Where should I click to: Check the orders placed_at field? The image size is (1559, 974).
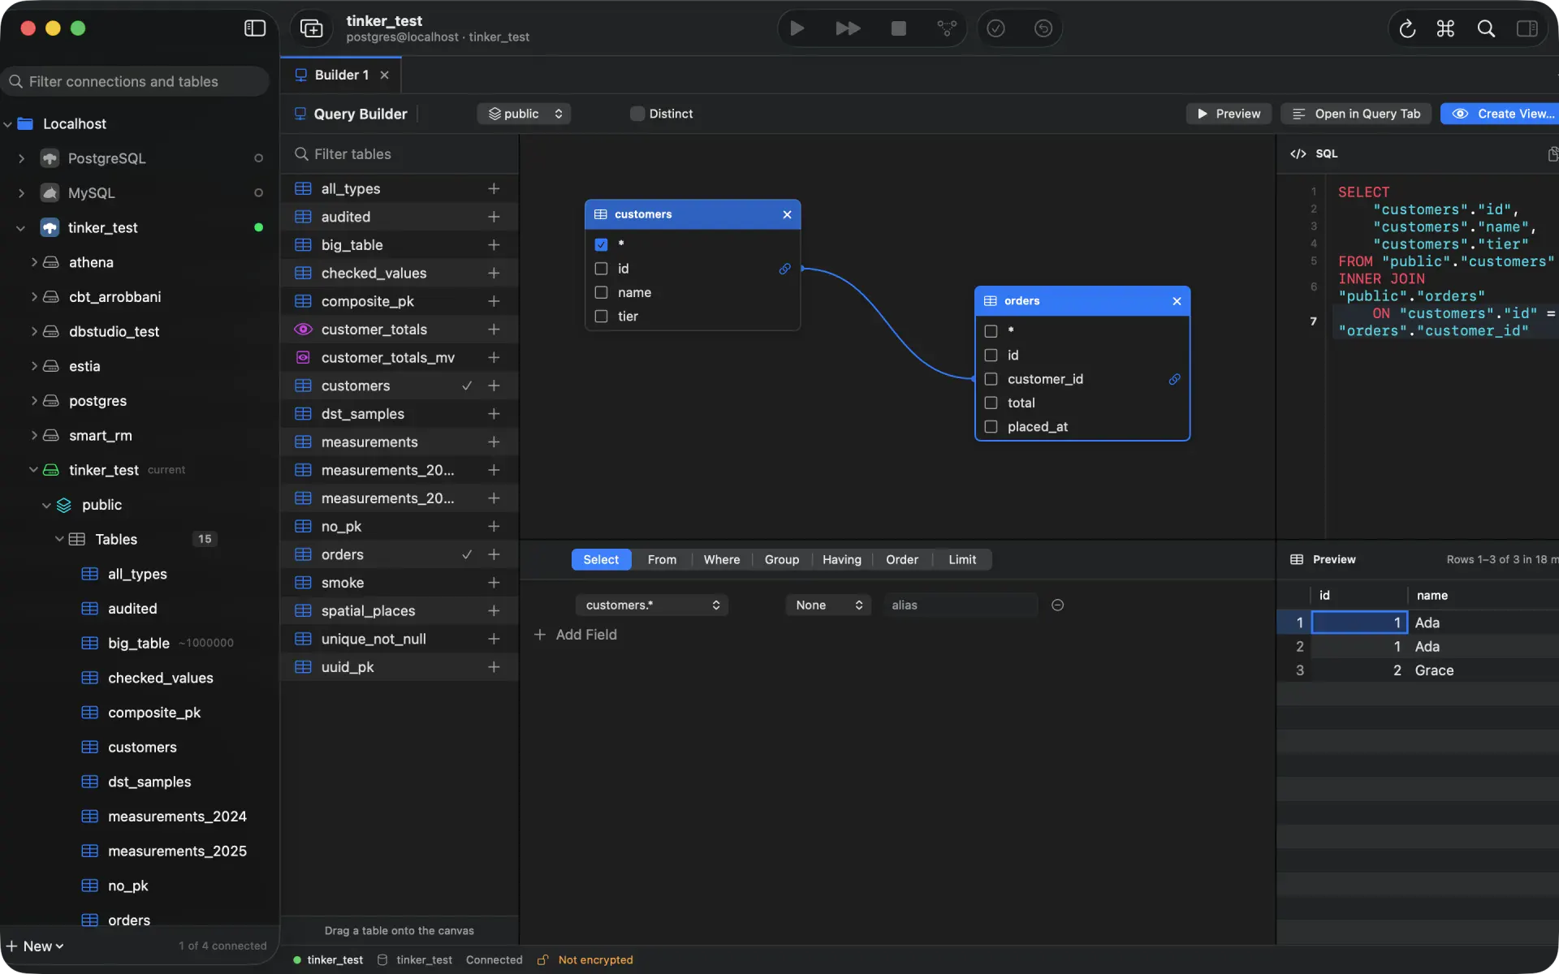click(991, 426)
